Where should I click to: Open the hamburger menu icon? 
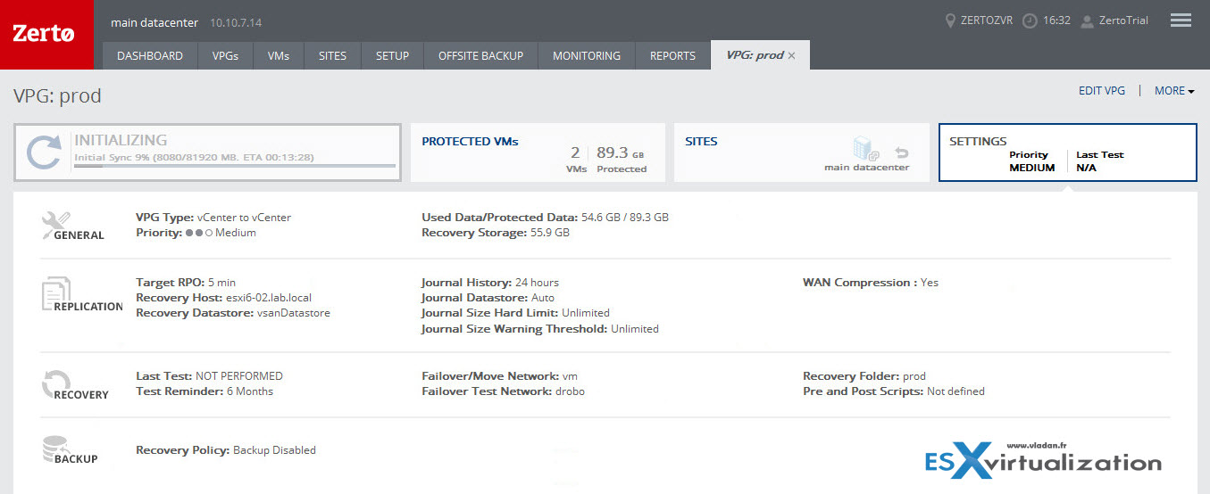[x=1181, y=21]
